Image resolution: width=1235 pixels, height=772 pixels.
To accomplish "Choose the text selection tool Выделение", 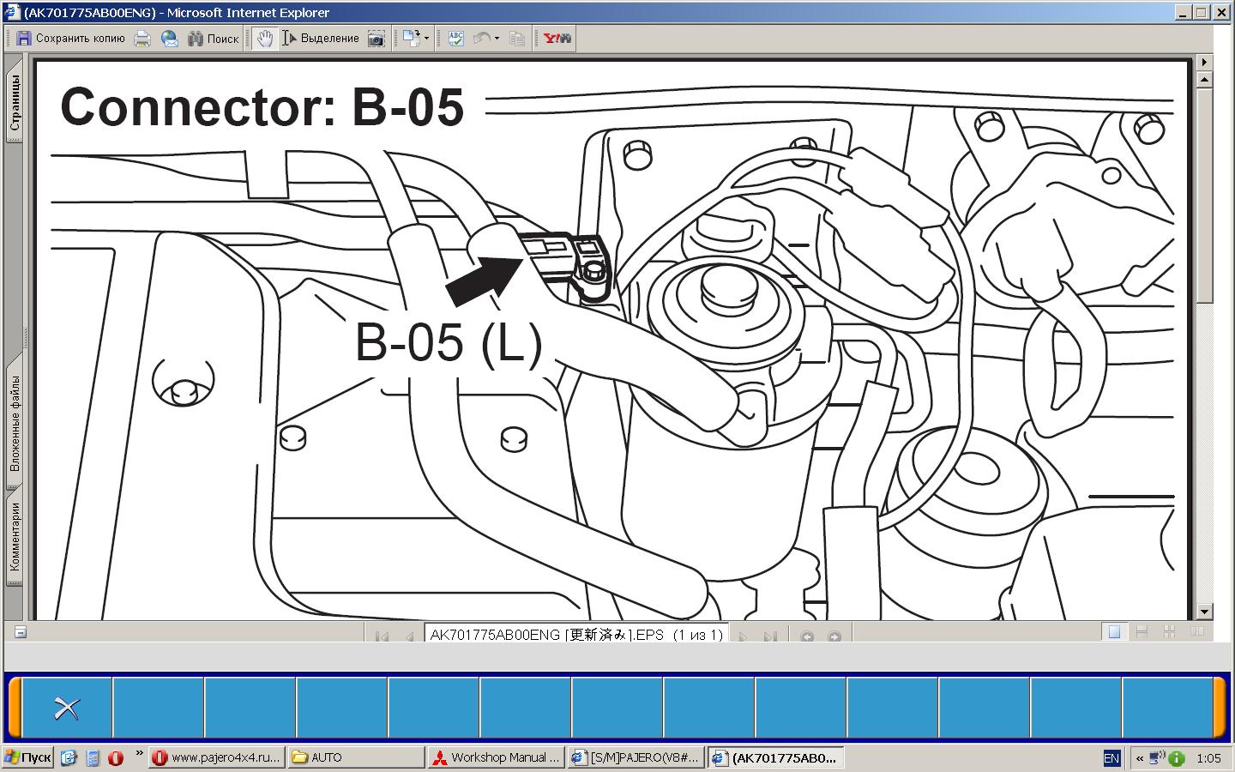I will coord(321,39).
